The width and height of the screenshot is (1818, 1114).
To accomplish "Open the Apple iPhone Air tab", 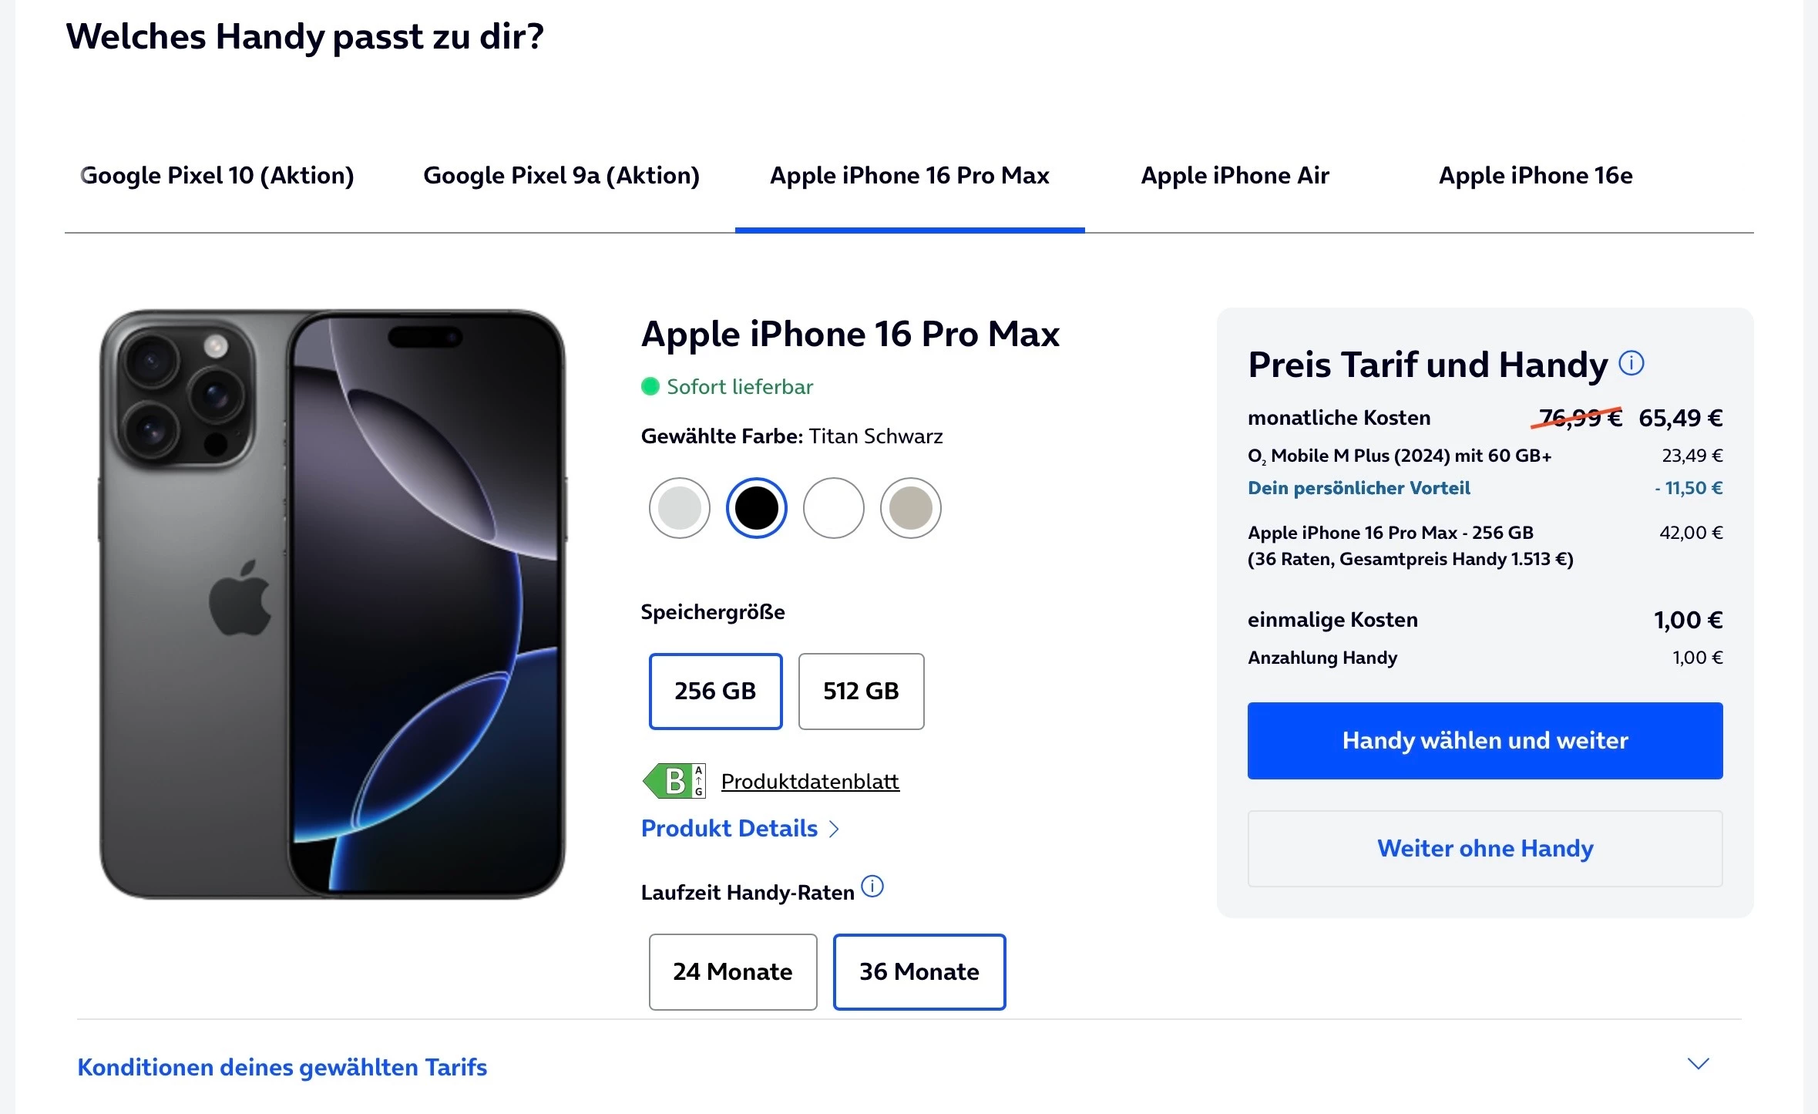I will [1235, 176].
